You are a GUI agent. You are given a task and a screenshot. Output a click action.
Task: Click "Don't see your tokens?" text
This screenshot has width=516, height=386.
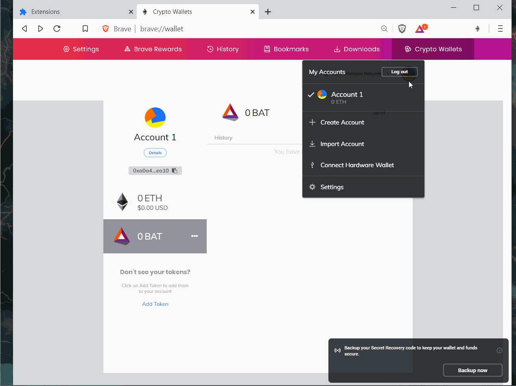tap(155, 272)
